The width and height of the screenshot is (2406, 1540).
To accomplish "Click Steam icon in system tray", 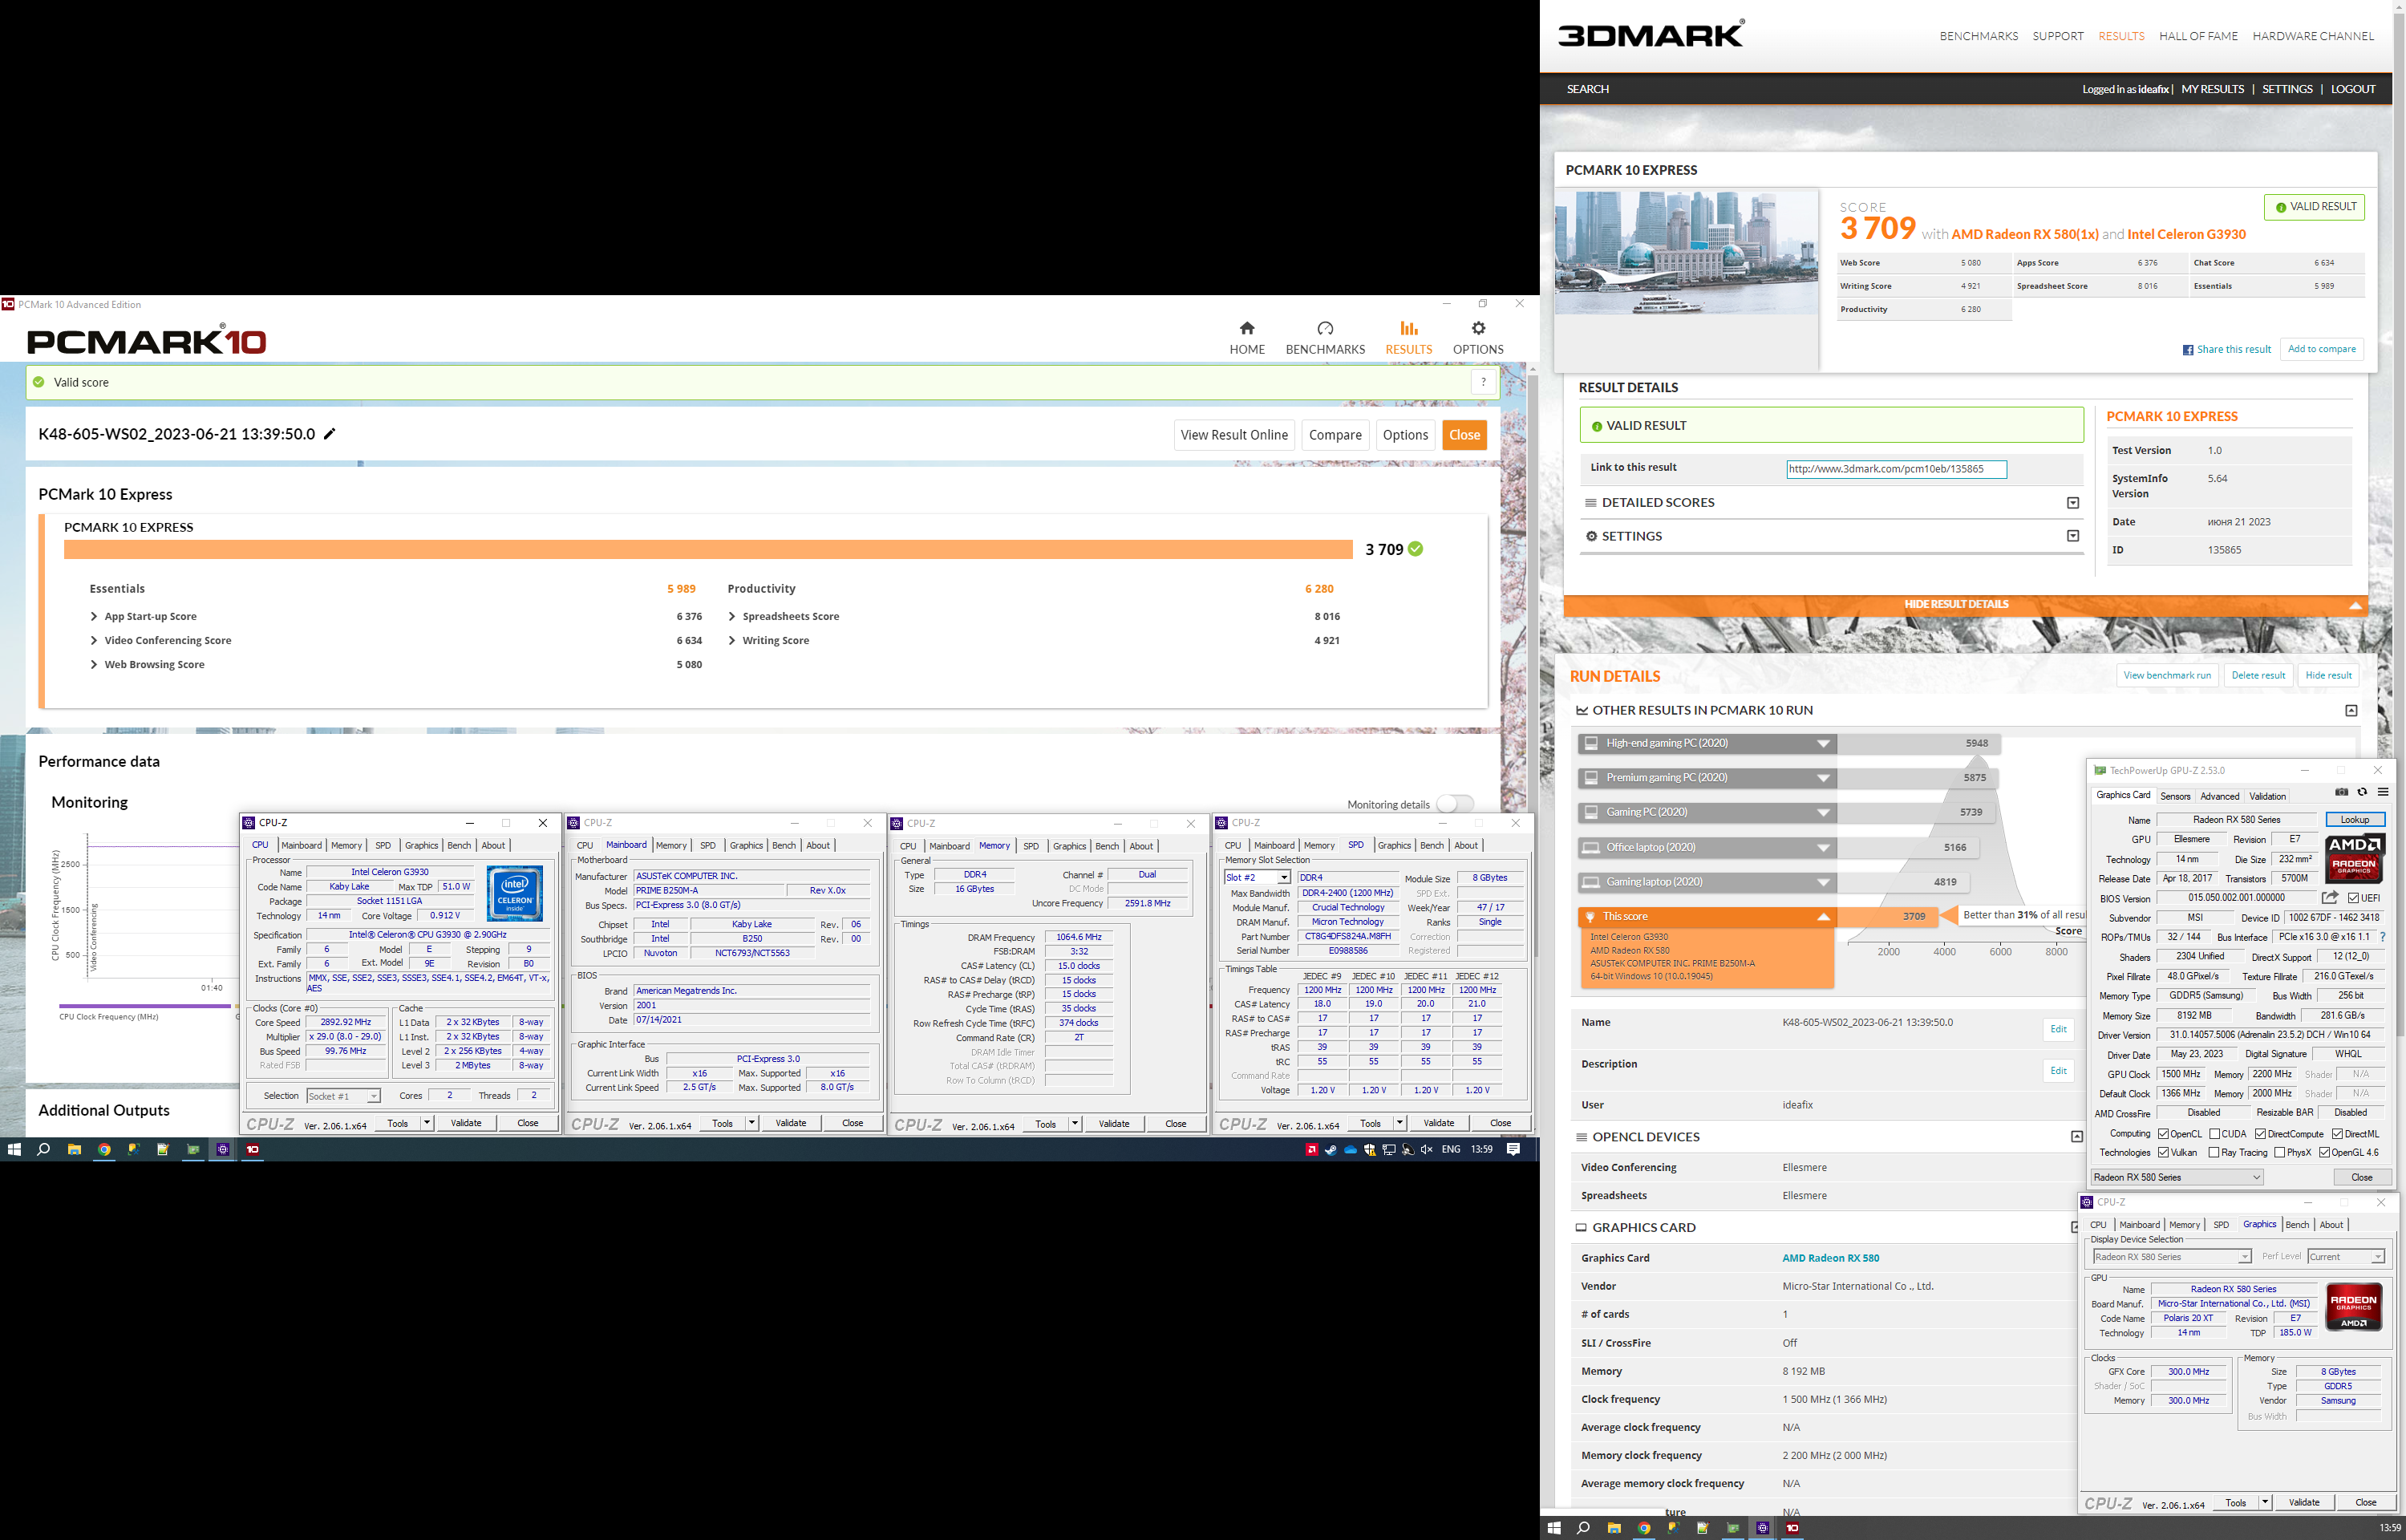I will [1331, 1149].
